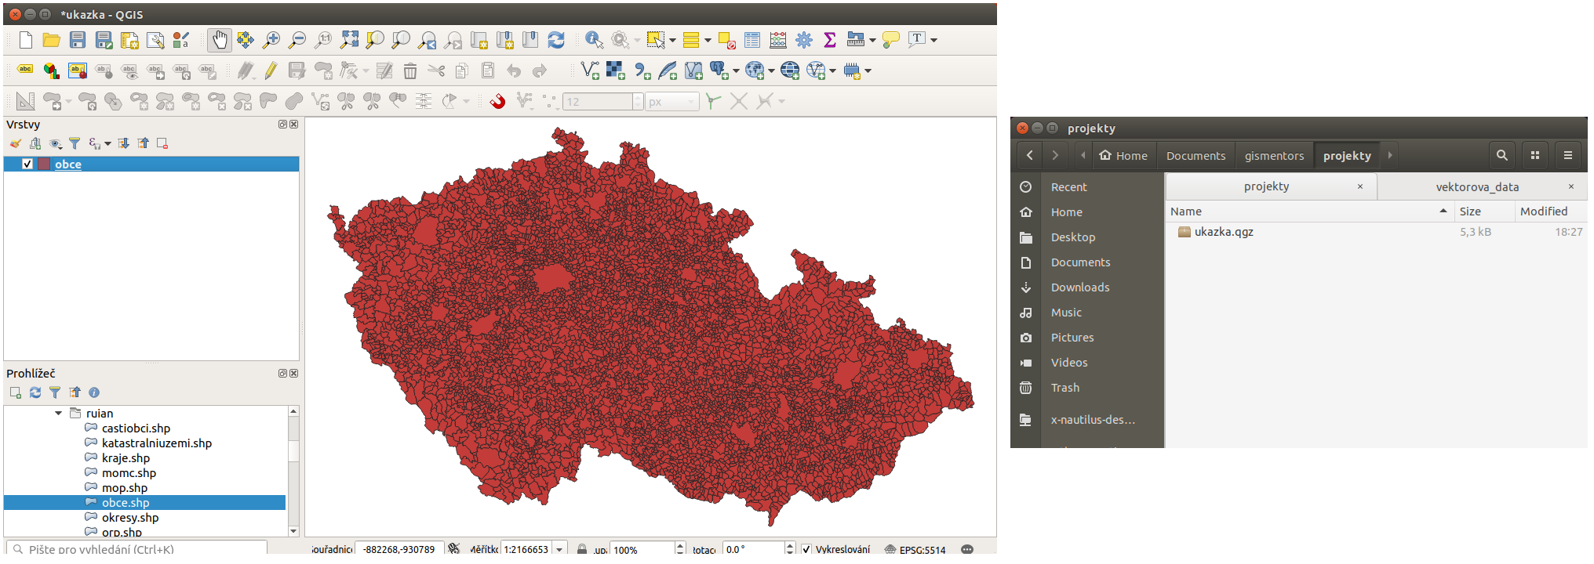This screenshot has width=1594, height=564.
Task: Go back in file manager
Action: (x=1029, y=155)
